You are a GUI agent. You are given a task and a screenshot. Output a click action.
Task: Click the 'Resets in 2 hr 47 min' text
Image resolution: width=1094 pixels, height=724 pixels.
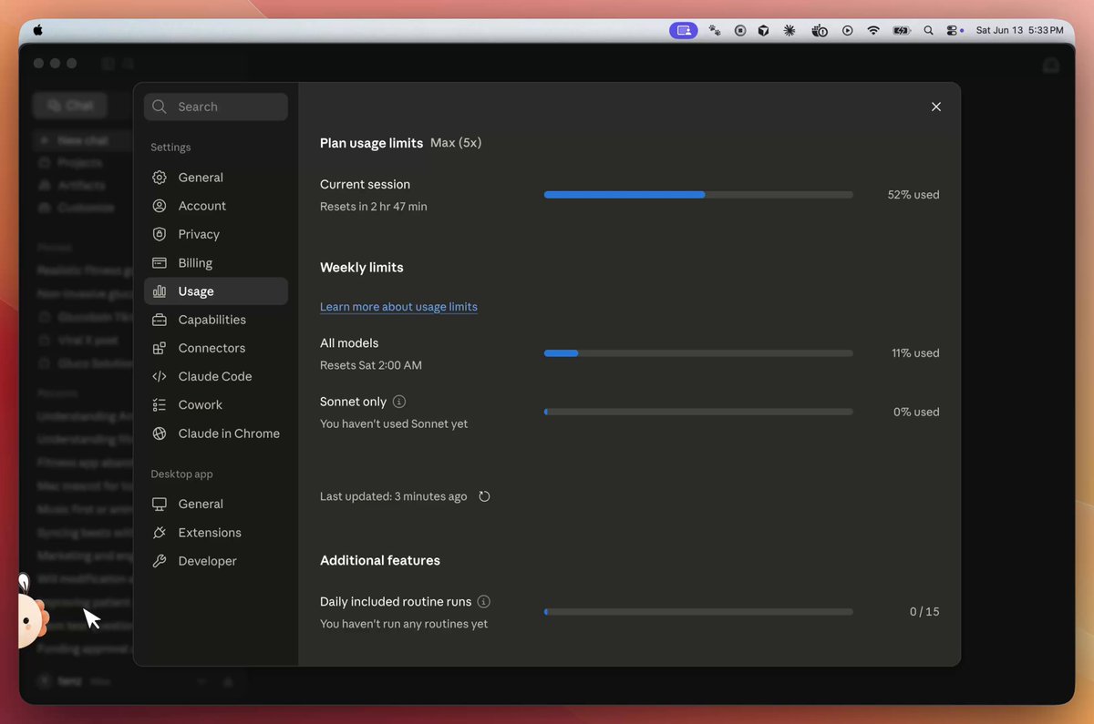click(374, 207)
